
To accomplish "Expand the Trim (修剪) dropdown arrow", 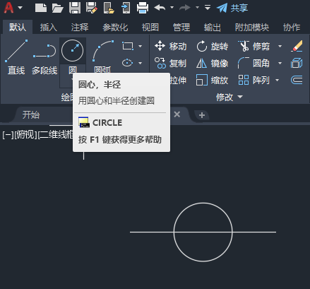I will click(280, 46).
